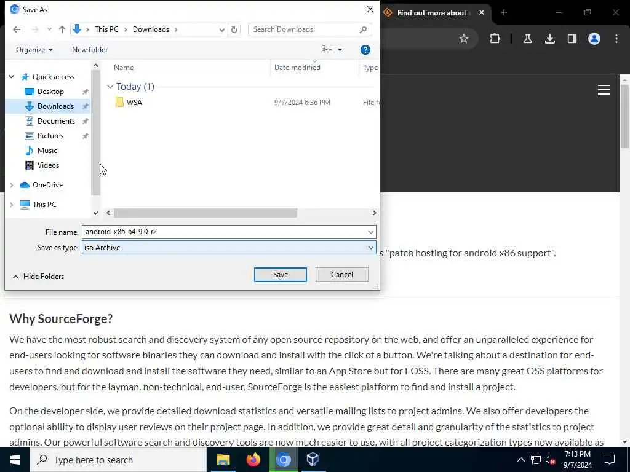This screenshot has width=630, height=472.
Task: Select Pictures in navigation pane
Action: tap(50, 136)
